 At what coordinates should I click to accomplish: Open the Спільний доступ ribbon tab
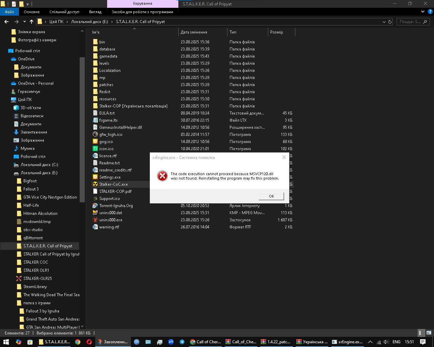tap(64, 12)
